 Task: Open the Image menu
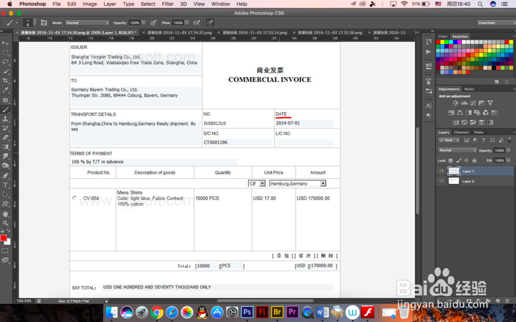[x=89, y=4]
